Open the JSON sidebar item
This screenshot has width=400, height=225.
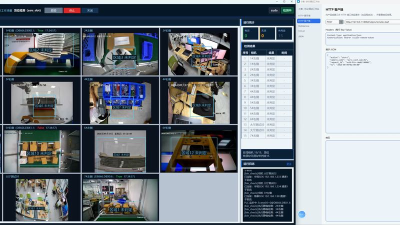301,36
